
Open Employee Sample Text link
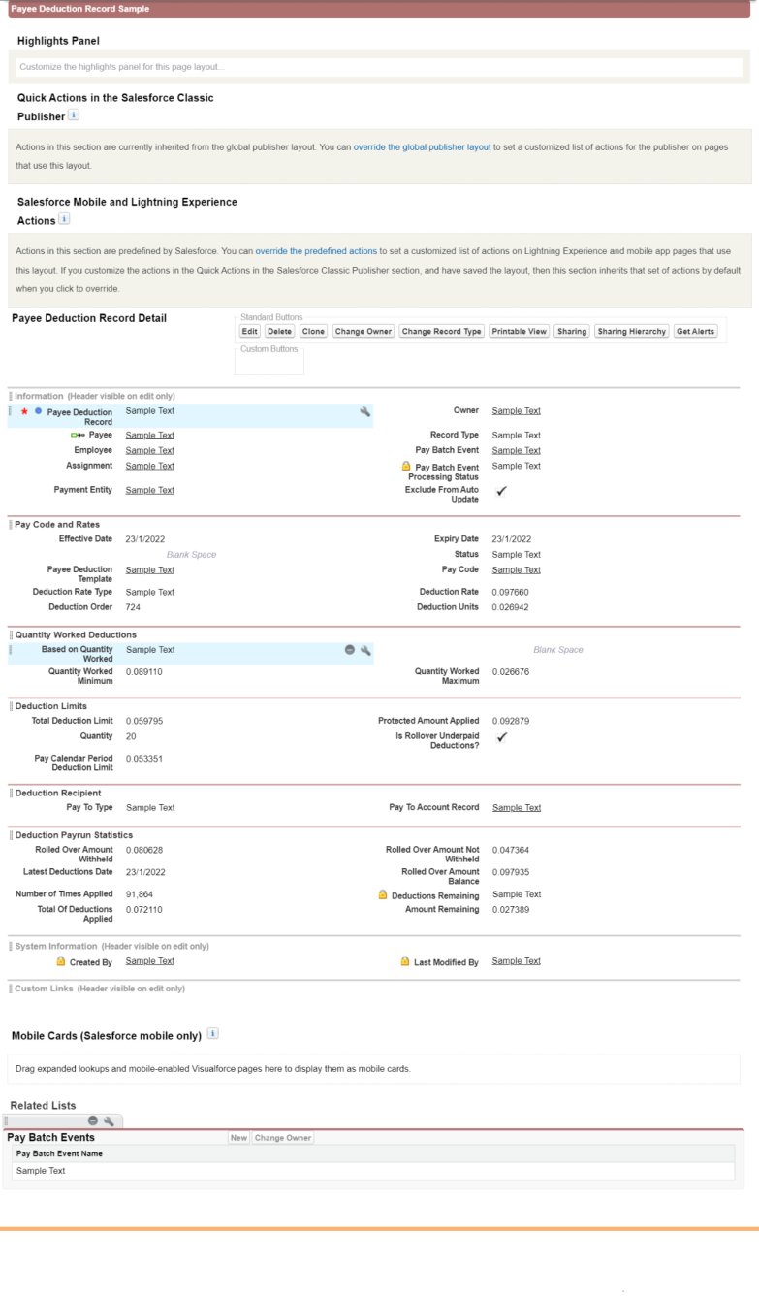pyautogui.click(x=150, y=451)
